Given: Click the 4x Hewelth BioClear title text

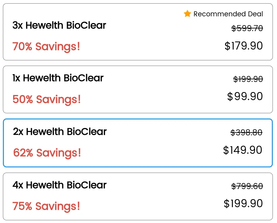Looking at the screenshot, I should click(x=59, y=185).
